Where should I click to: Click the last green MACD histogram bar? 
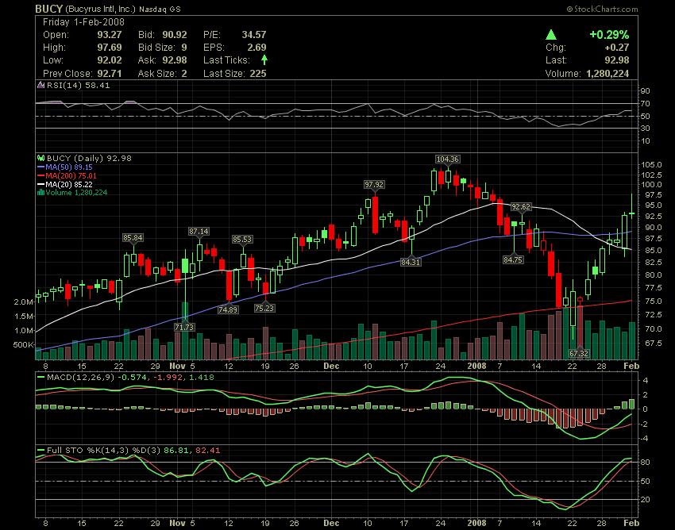[x=631, y=404]
